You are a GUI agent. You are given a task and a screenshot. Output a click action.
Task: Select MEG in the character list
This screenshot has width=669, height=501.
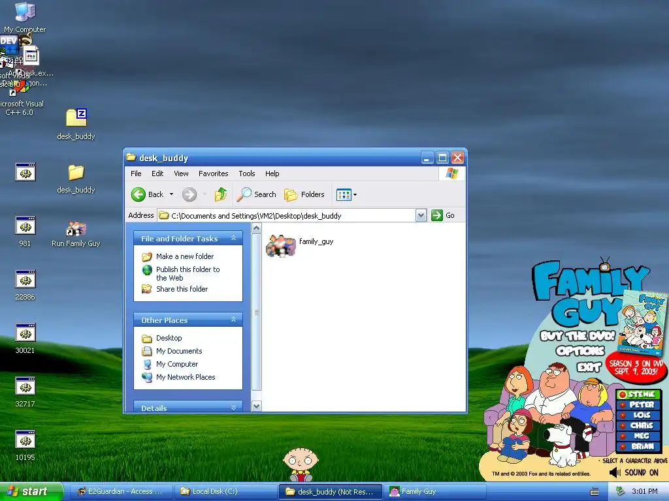click(x=638, y=436)
